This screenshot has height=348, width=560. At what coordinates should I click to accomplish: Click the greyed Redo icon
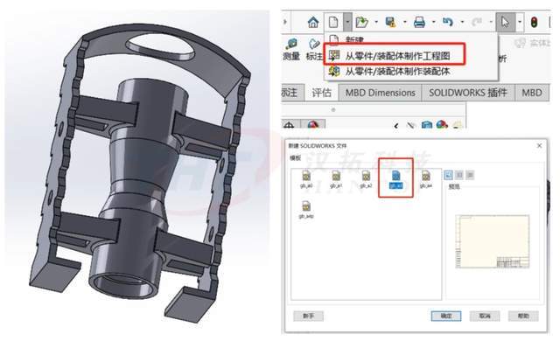(477, 22)
